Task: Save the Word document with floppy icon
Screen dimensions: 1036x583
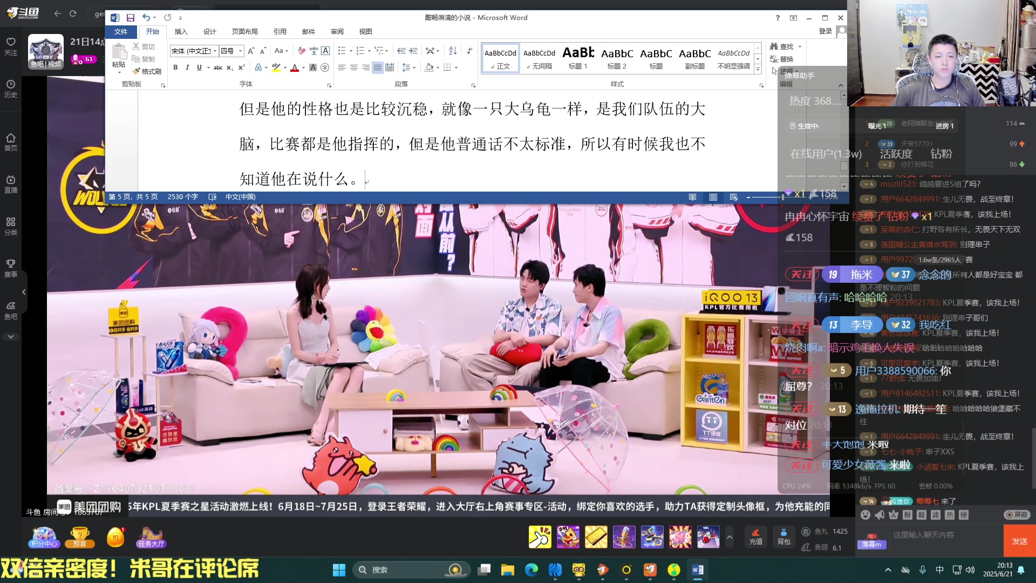Action: click(130, 18)
